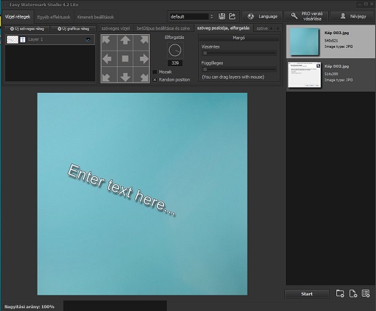Open the partially visible szöve tab
This screenshot has width=376, height=311.
pyautogui.click(x=262, y=28)
